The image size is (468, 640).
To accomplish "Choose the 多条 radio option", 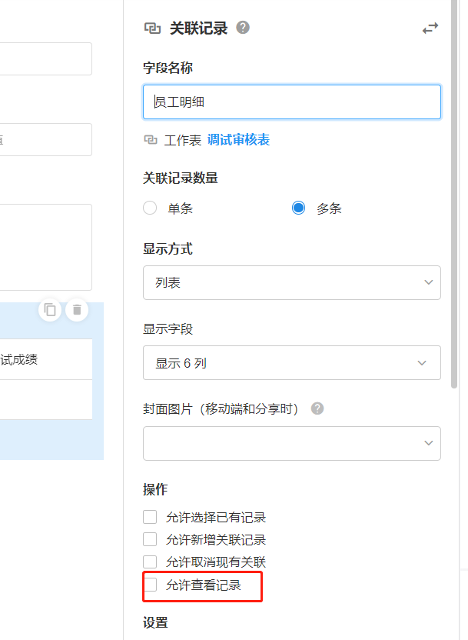I will coord(299,208).
